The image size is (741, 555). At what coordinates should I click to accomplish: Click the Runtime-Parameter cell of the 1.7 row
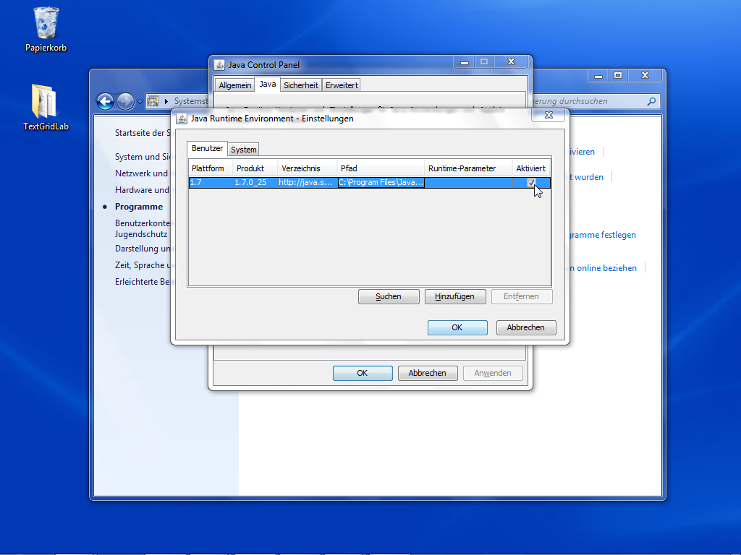[468, 183]
